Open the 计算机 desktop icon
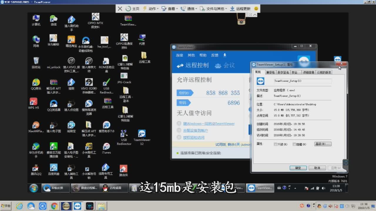Viewport: 376px width, 211px height. pos(36,20)
